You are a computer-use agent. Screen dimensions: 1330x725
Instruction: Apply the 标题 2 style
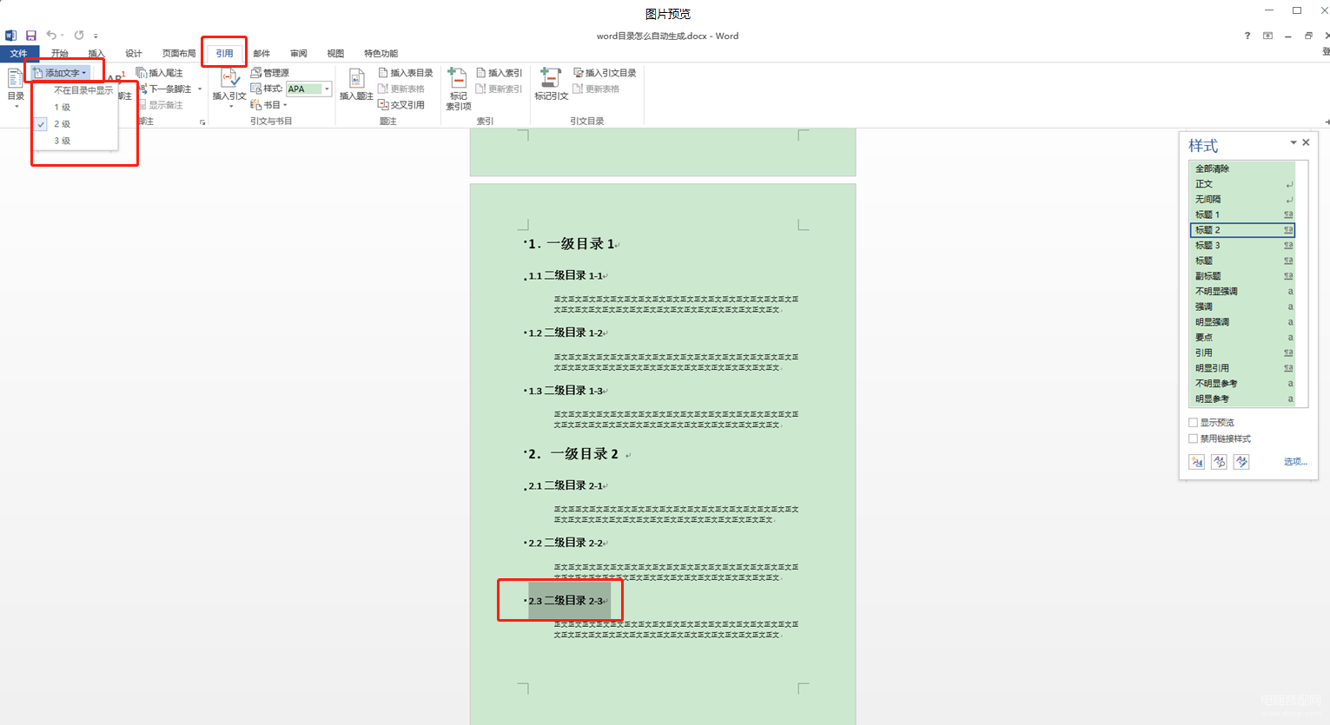1242,230
